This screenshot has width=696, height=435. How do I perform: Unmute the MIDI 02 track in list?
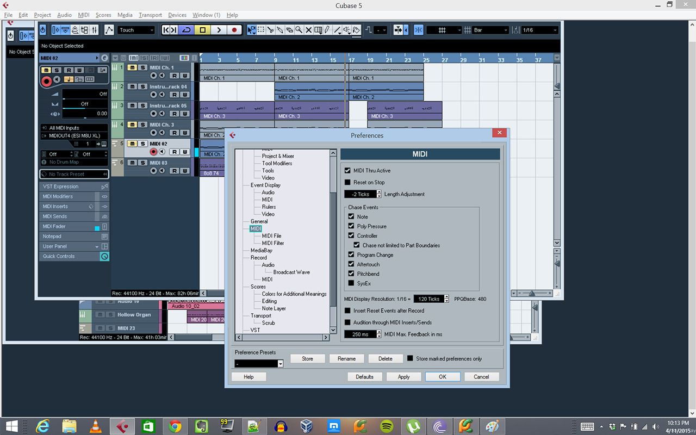132,144
